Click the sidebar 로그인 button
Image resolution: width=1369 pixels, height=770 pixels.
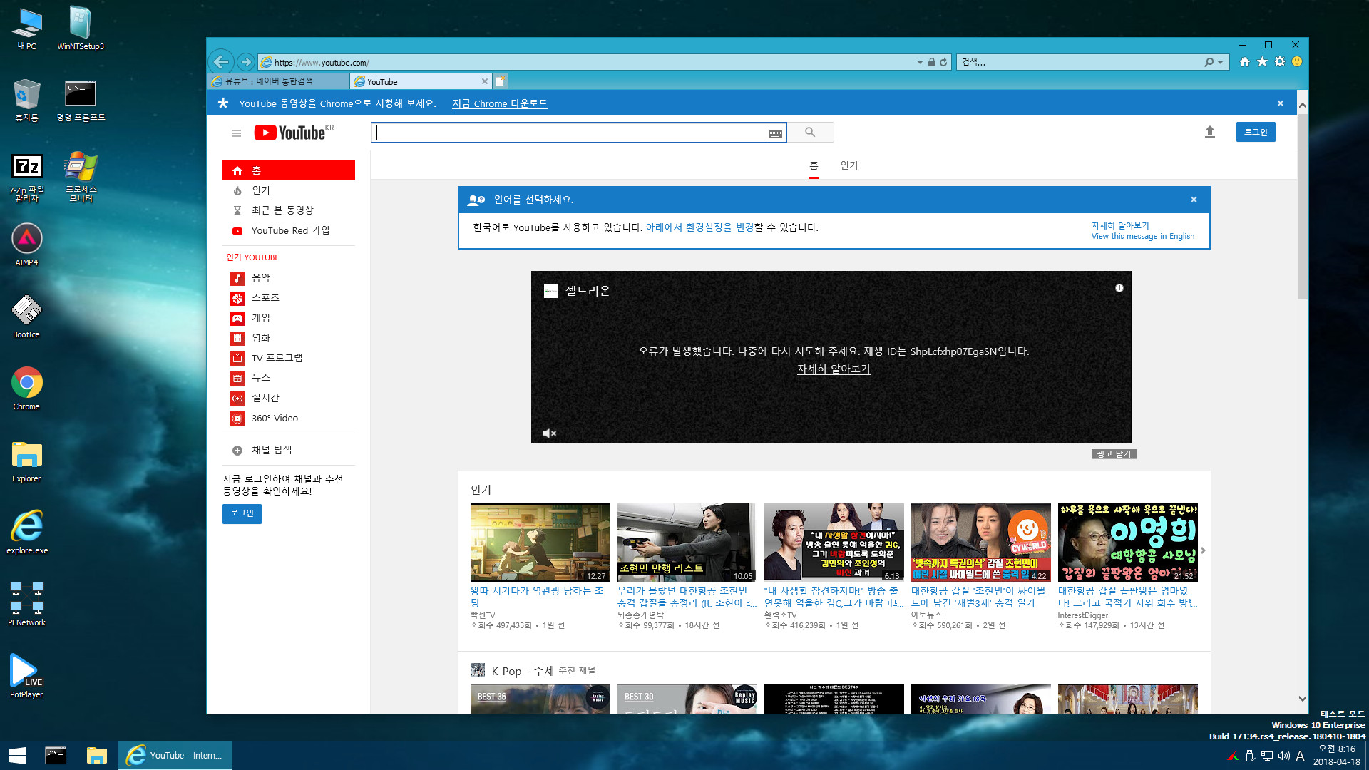(242, 513)
